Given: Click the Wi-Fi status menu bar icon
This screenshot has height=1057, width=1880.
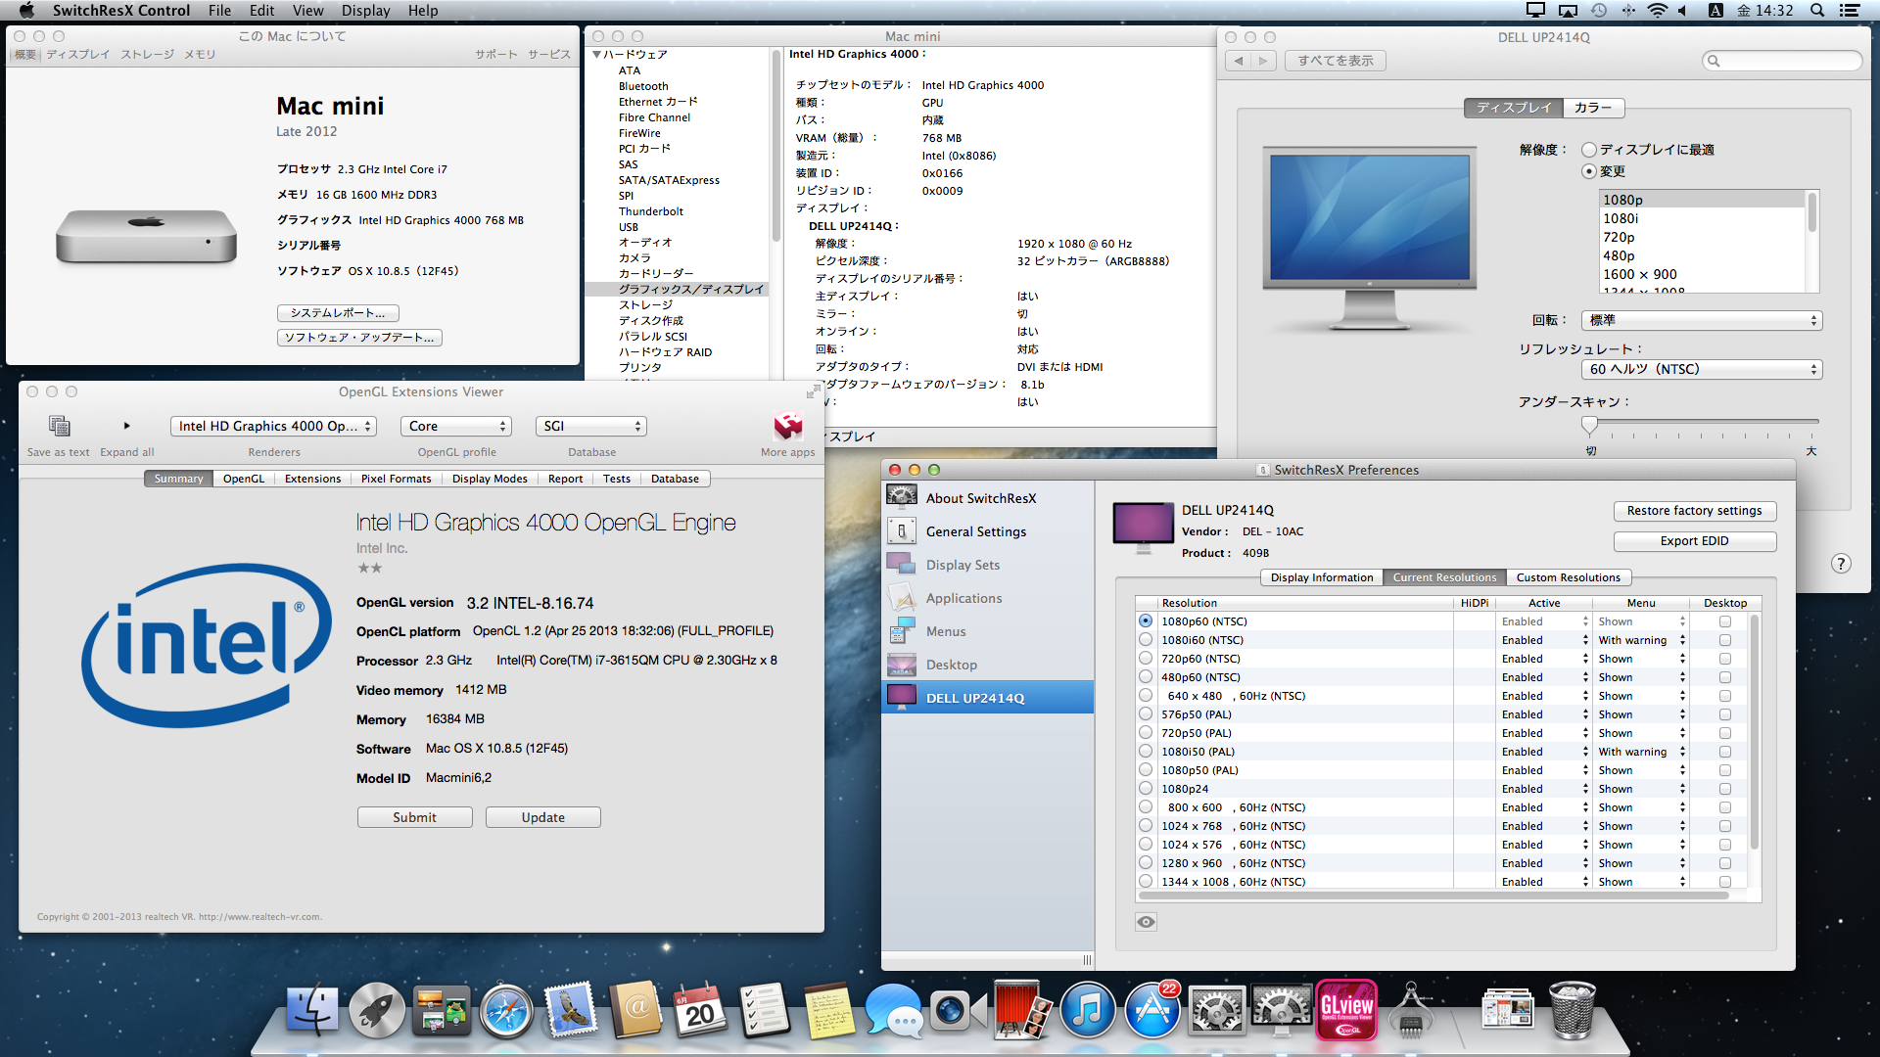Looking at the screenshot, I should [x=1657, y=11].
